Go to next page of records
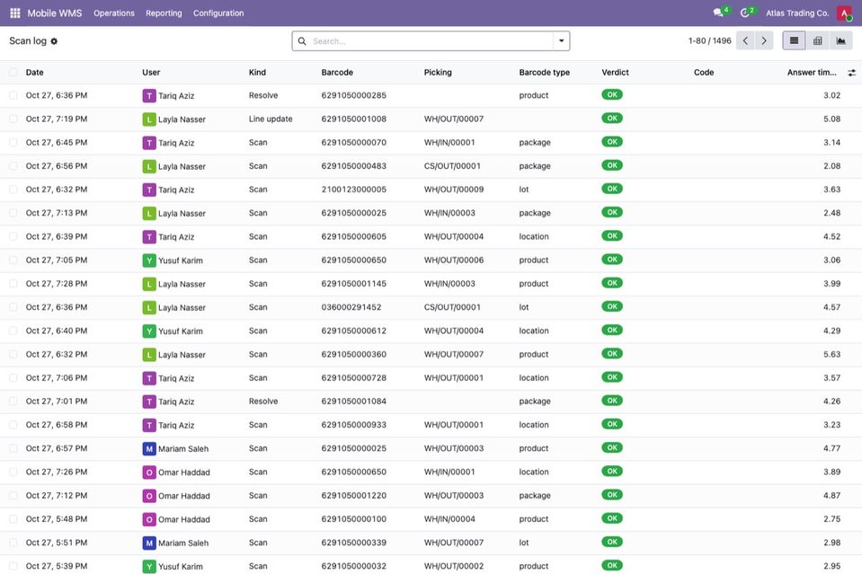Image resolution: width=862 pixels, height=574 pixels. pyautogui.click(x=764, y=40)
